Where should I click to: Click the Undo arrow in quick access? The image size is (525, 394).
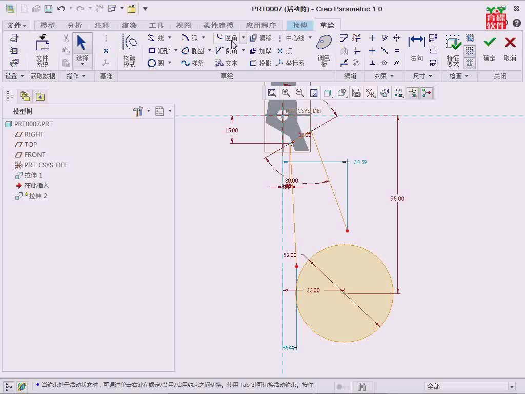coord(61,9)
